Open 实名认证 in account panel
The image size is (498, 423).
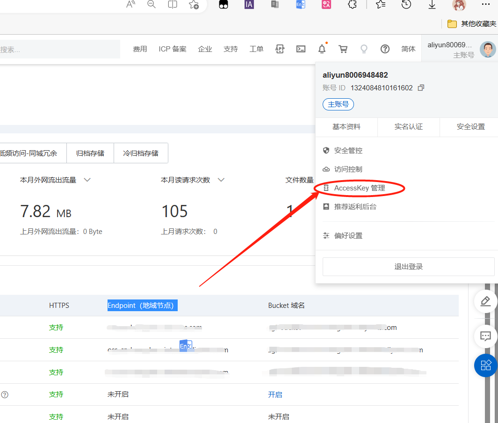coord(408,127)
